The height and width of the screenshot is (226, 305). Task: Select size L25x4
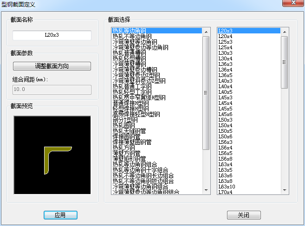pyautogui.click(x=249, y=47)
